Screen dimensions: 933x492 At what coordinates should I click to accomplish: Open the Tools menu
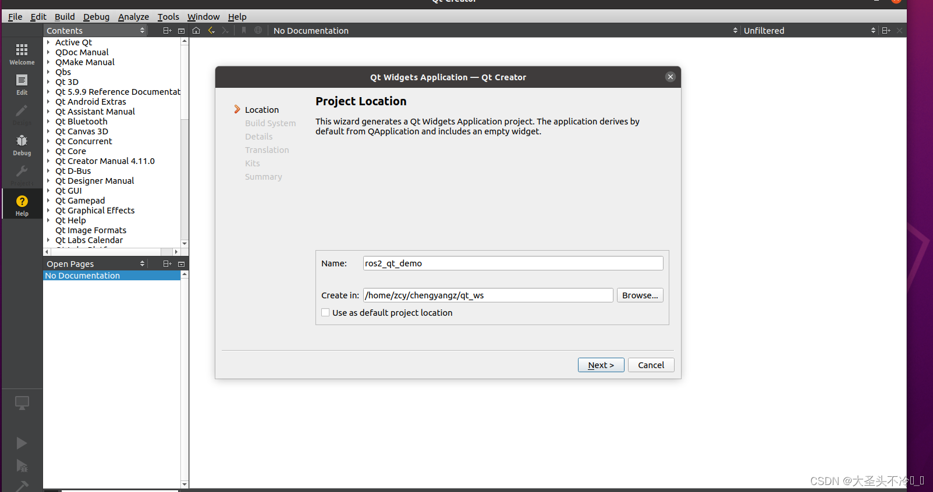tap(168, 16)
